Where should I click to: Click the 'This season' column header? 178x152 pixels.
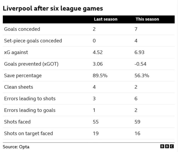(x=147, y=19)
